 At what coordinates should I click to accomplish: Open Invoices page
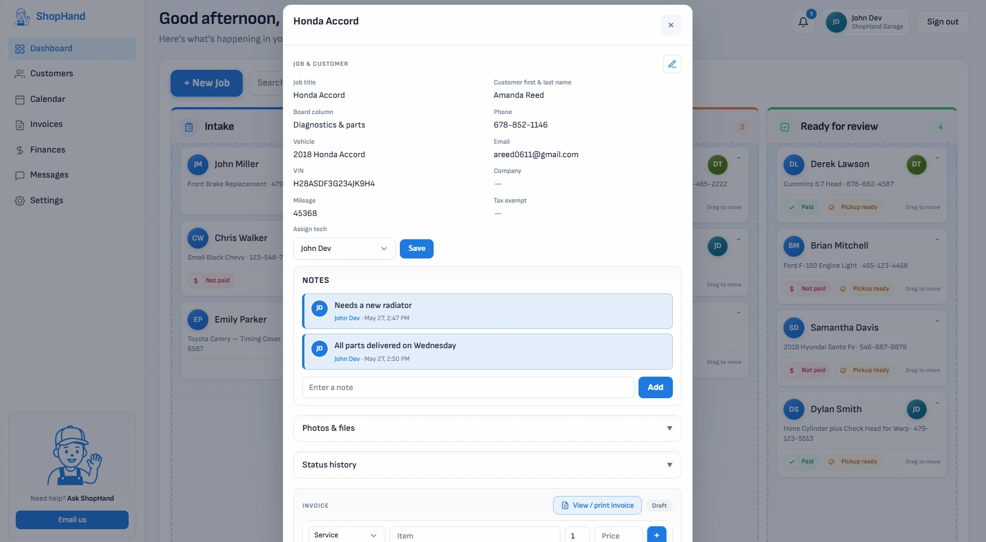[72, 125]
